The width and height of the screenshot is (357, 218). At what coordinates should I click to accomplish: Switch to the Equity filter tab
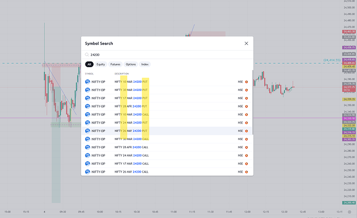(100, 65)
